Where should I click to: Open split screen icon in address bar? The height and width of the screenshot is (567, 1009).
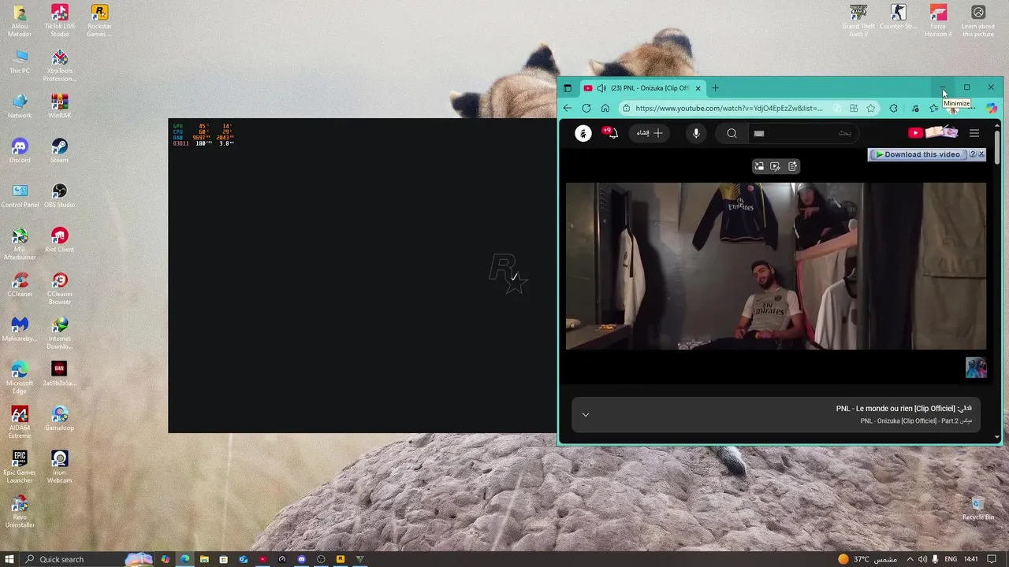coord(854,108)
